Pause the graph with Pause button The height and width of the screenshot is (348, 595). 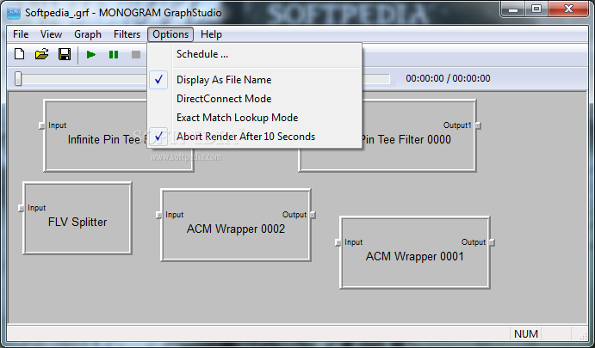click(x=114, y=54)
